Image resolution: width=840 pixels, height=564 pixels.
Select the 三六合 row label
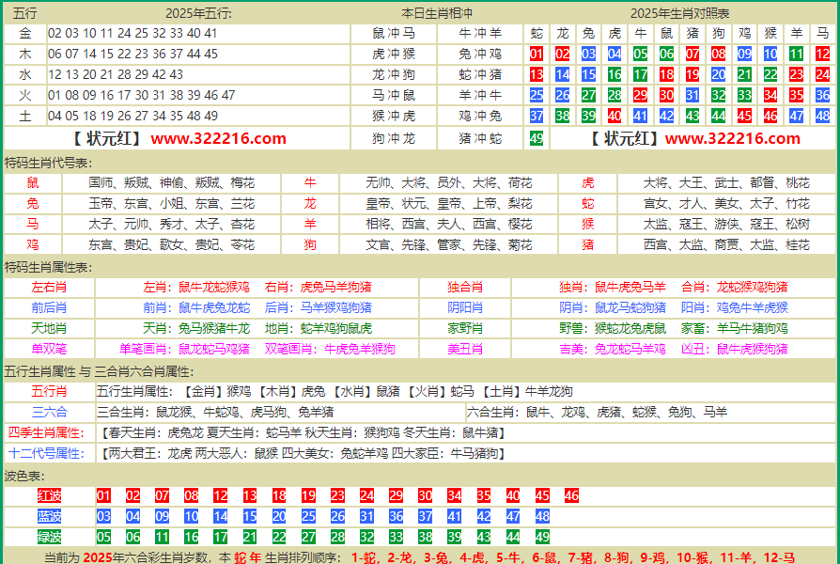tap(49, 412)
